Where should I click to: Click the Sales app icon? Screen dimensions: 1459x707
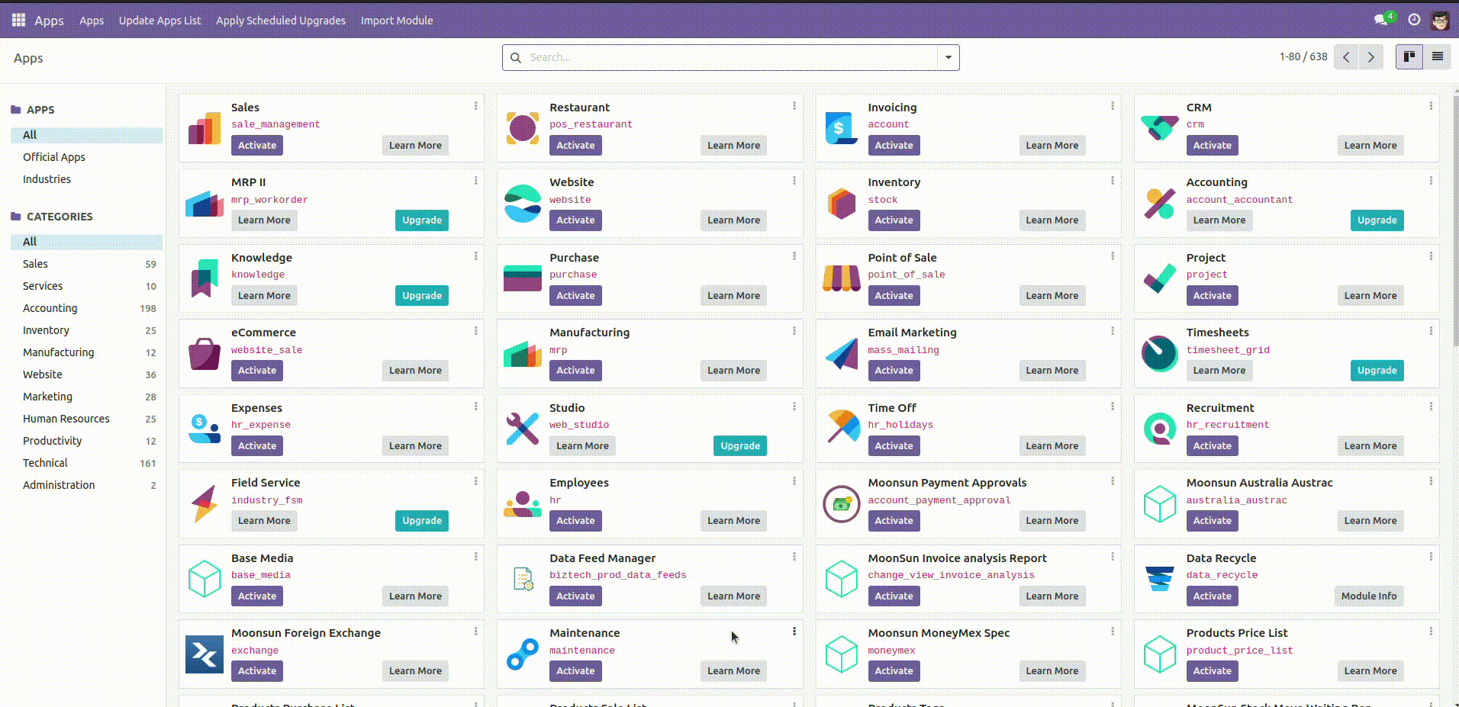[205, 128]
